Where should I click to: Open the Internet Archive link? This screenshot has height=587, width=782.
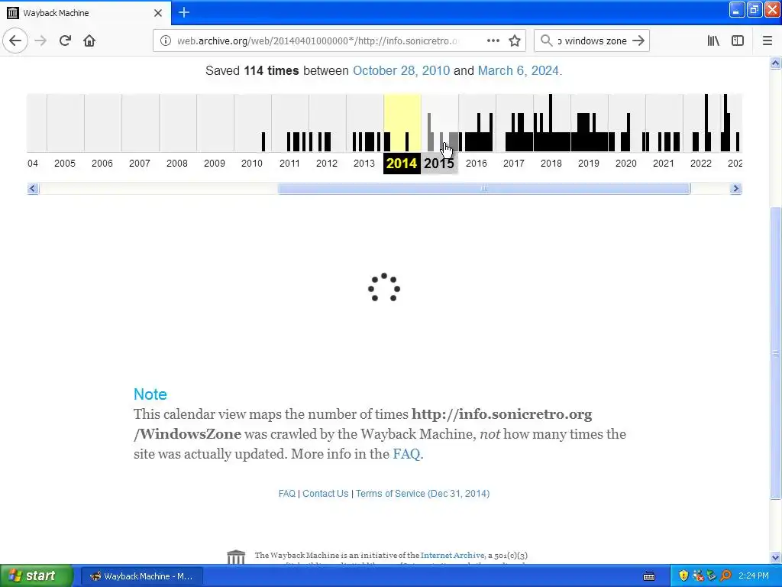(452, 555)
